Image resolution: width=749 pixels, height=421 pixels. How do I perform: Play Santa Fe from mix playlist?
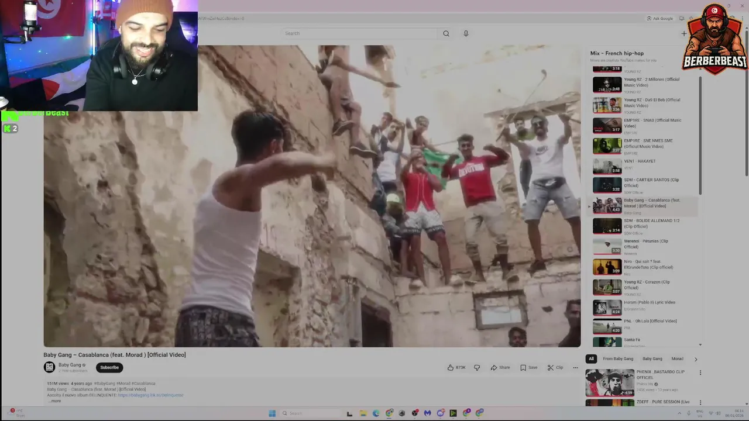644,342
